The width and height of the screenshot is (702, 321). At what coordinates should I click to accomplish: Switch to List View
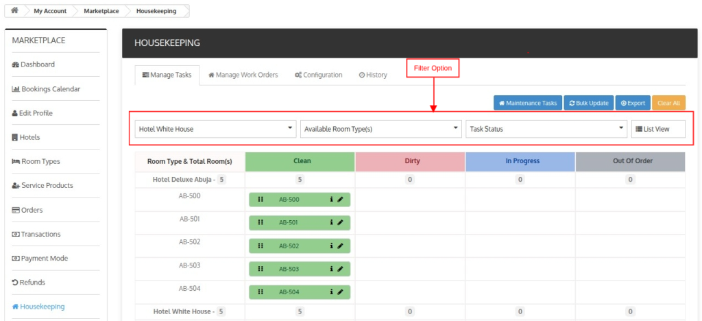click(x=658, y=129)
